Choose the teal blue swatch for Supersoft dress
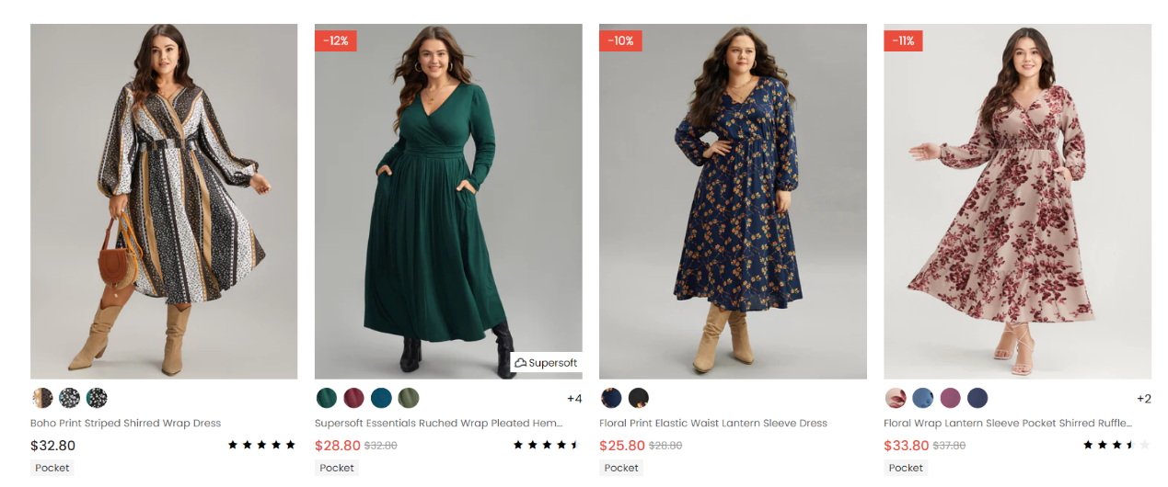Viewport: 1168px width, 487px height. click(381, 398)
